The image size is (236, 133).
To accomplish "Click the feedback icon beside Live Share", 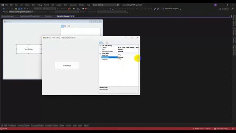I will point(233,9).
